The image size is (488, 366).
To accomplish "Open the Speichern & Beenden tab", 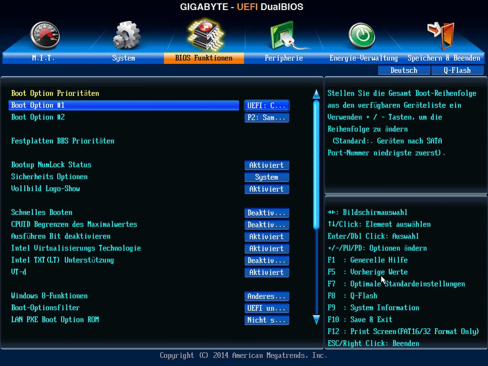I will point(444,58).
